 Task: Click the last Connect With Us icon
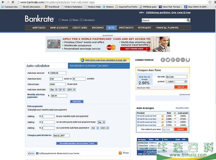(188, 60)
